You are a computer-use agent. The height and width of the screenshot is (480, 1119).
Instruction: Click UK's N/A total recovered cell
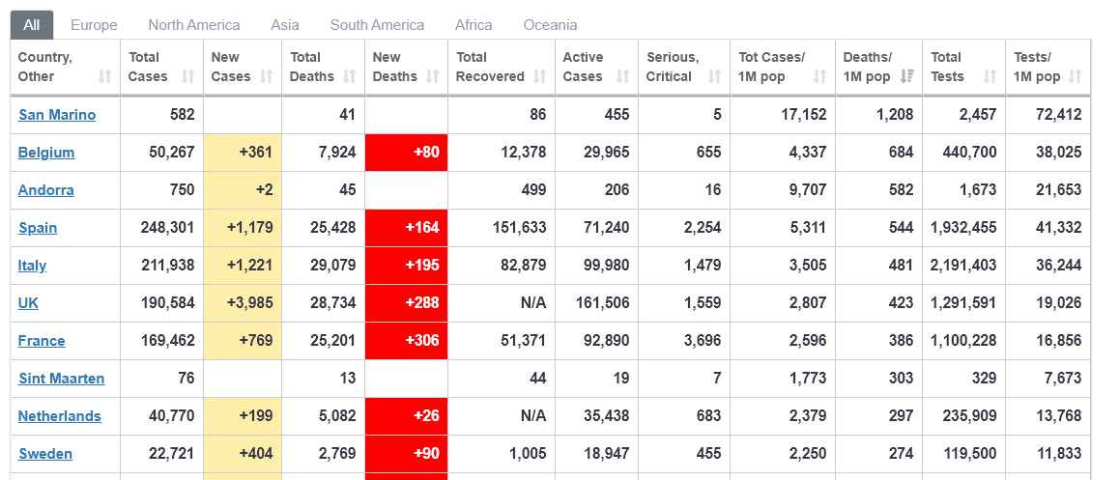pyautogui.click(x=533, y=303)
